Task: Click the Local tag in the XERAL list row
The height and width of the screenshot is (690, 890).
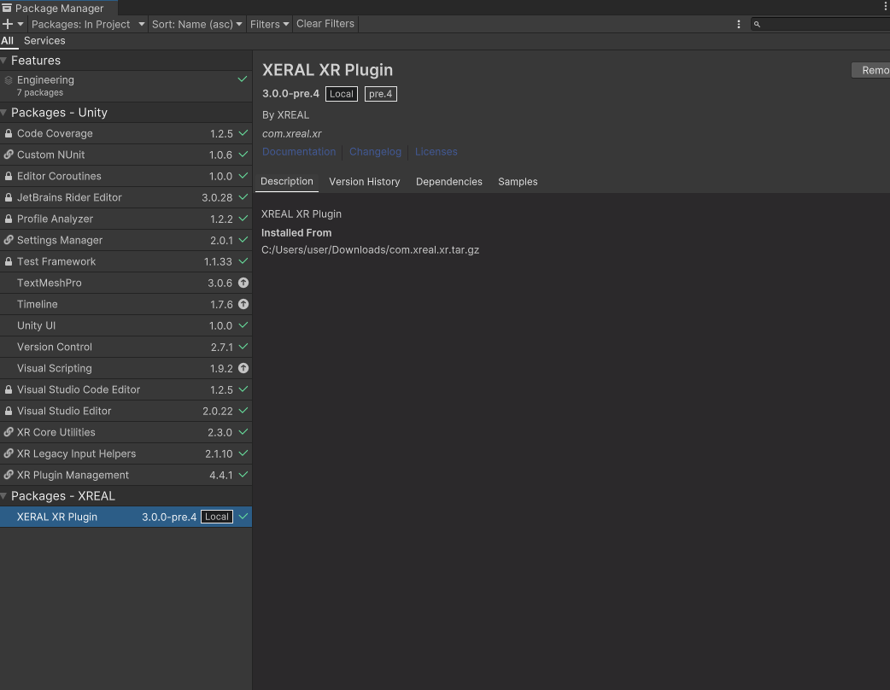Action: pos(217,517)
